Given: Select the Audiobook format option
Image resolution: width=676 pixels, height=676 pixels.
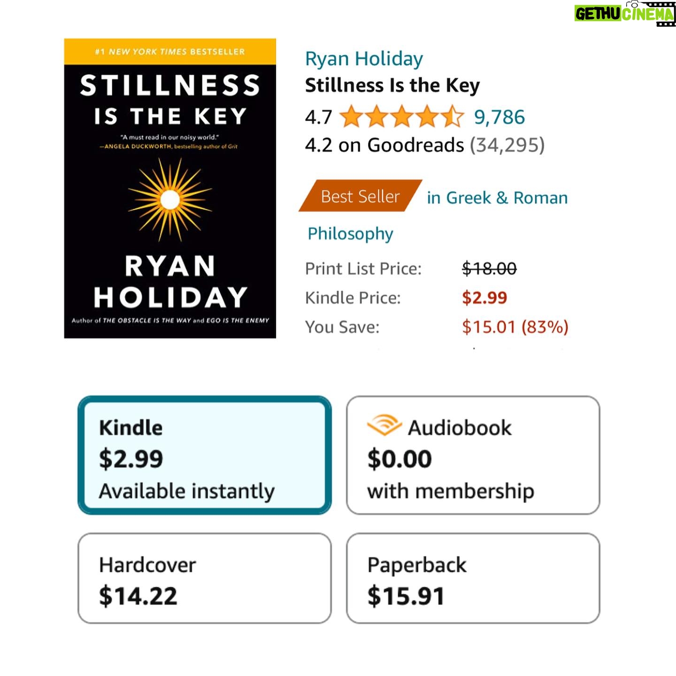Looking at the screenshot, I should point(473,455).
